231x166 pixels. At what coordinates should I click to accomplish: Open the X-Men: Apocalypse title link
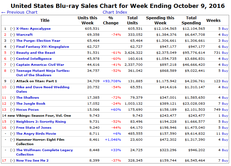coord(33,29)
